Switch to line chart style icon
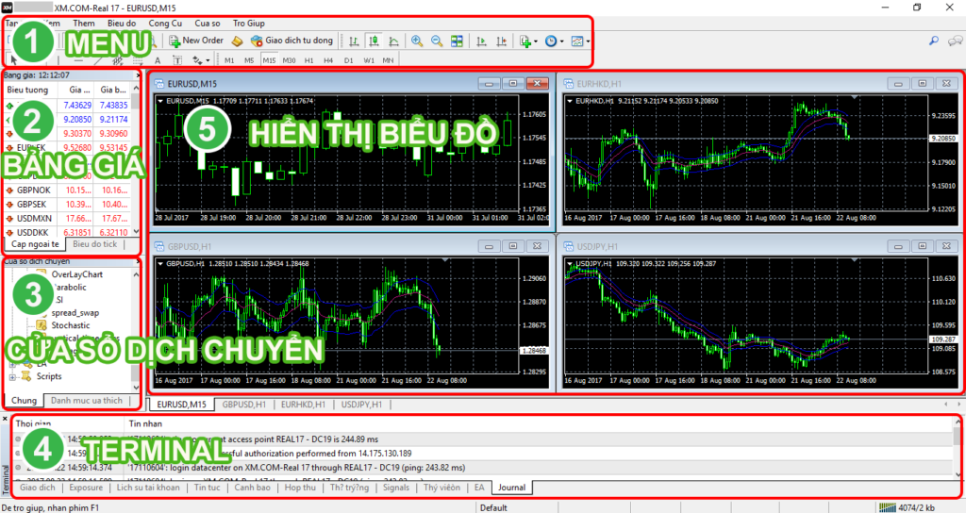Image resolution: width=966 pixels, height=513 pixels. coord(392,41)
